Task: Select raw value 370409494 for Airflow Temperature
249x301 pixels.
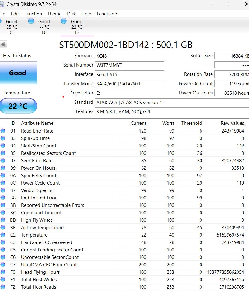Action: tap(233, 228)
